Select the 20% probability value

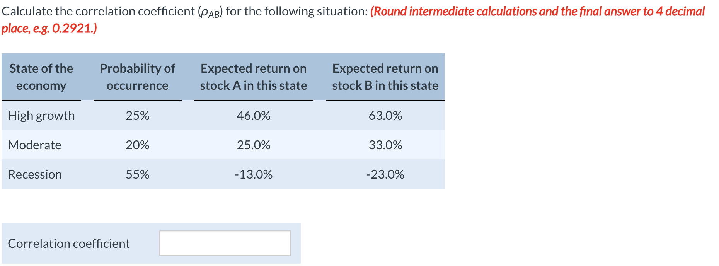point(138,145)
